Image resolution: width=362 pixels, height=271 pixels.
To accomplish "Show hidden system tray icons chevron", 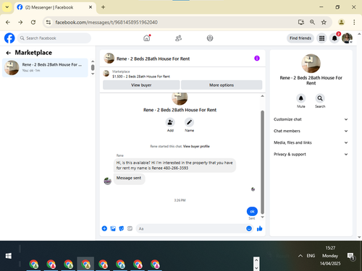I will pyautogui.click(x=300, y=256).
